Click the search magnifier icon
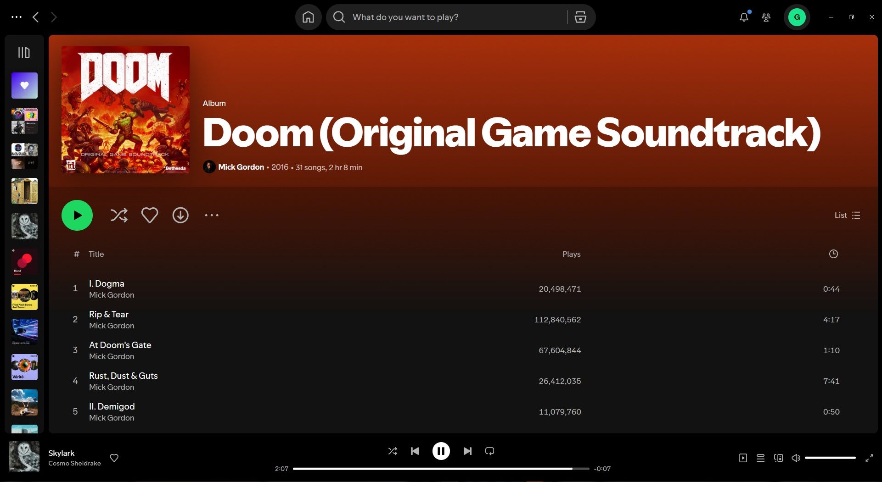This screenshot has width=882, height=482. tap(339, 17)
